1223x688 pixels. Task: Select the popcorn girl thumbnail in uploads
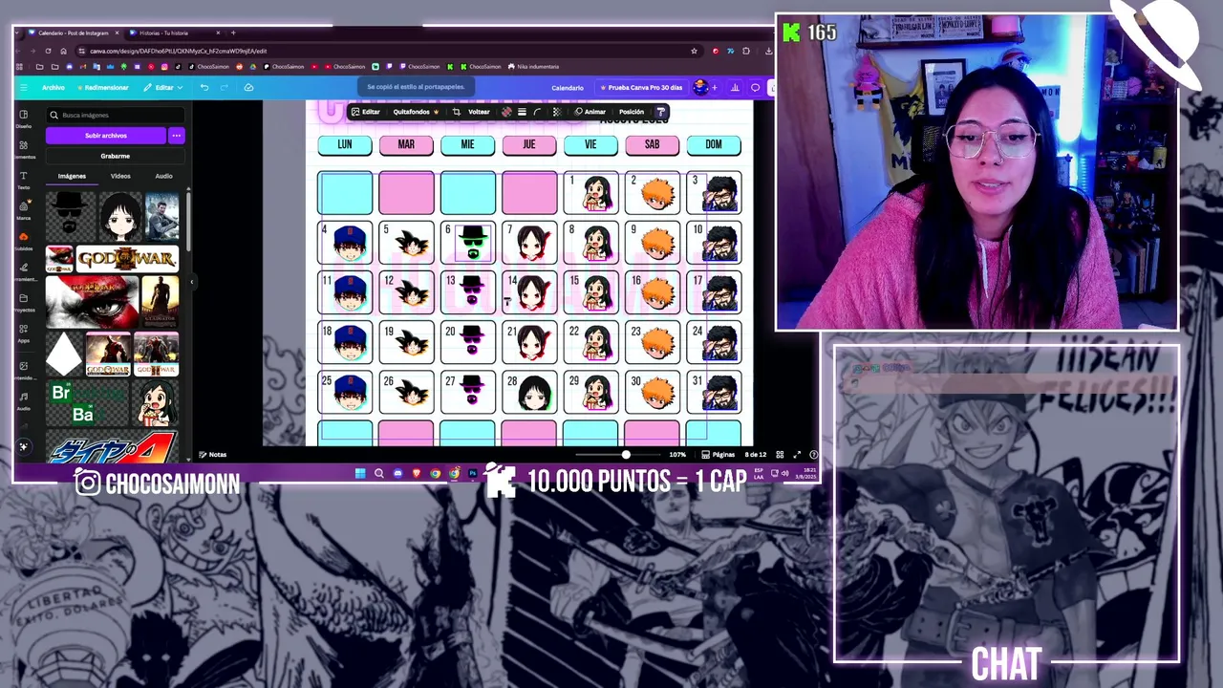(x=157, y=403)
